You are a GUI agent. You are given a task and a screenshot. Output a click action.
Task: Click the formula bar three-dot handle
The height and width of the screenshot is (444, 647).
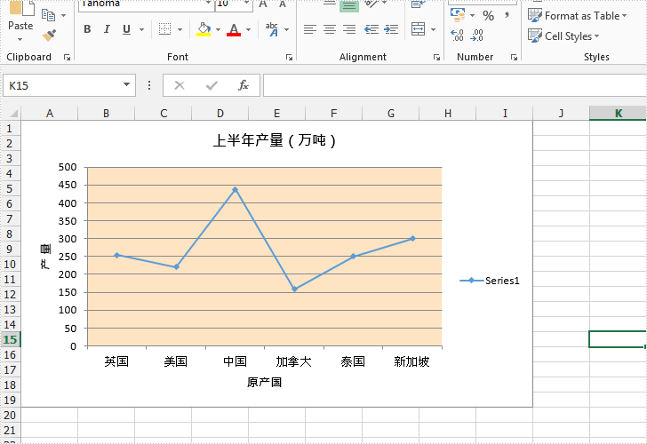(x=149, y=85)
